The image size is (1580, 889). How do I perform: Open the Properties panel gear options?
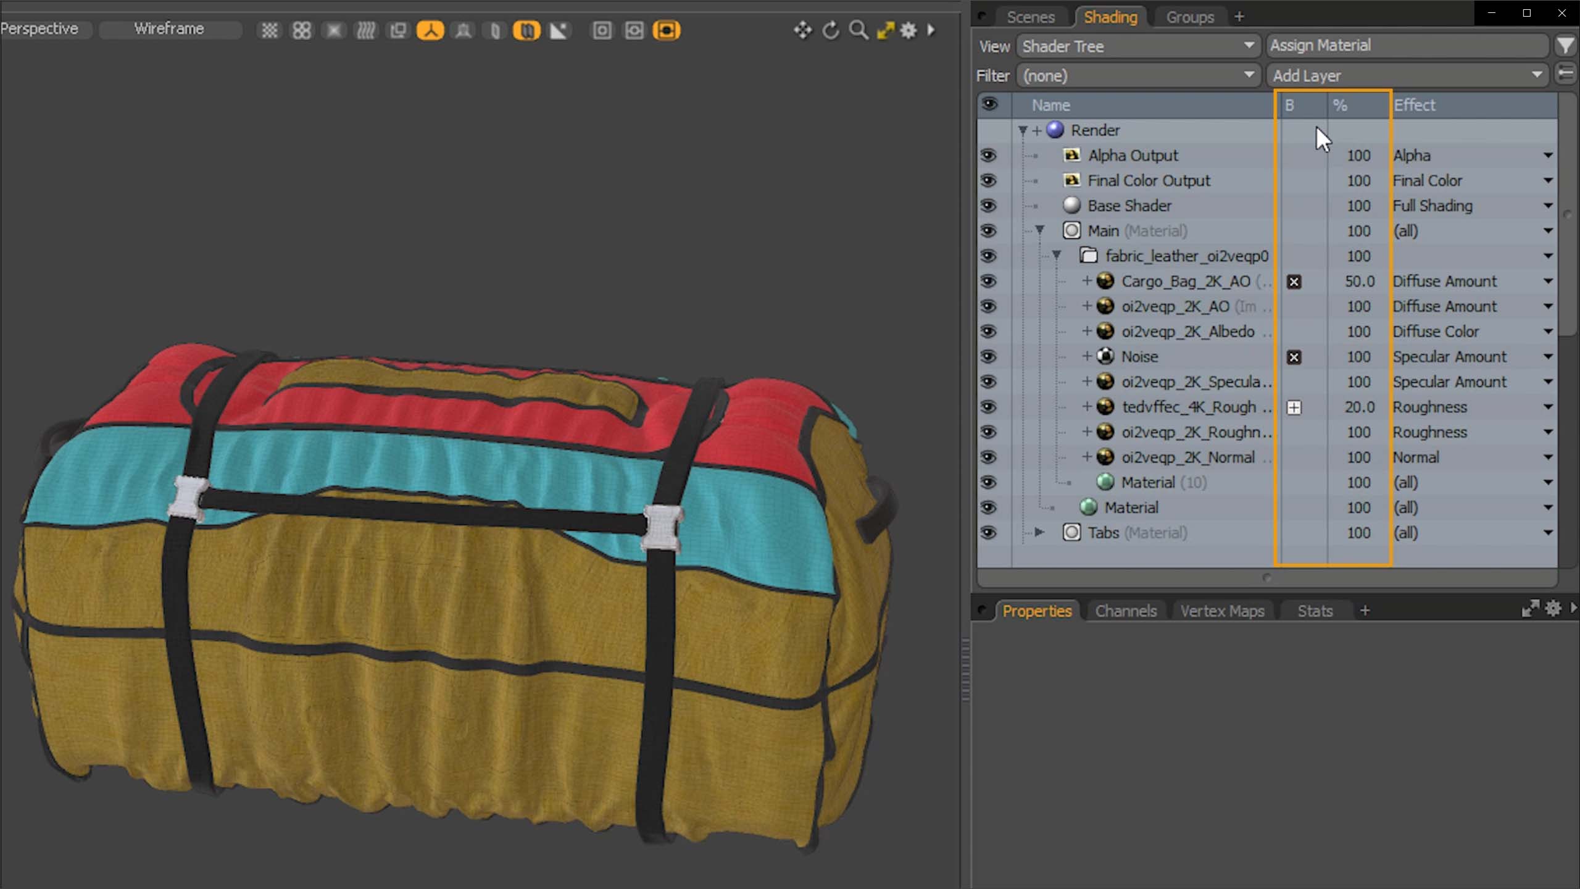[1553, 609]
